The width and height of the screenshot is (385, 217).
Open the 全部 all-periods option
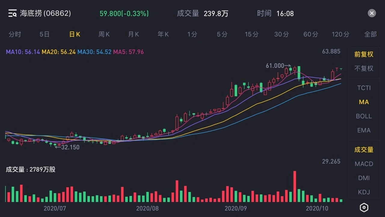[370, 34]
